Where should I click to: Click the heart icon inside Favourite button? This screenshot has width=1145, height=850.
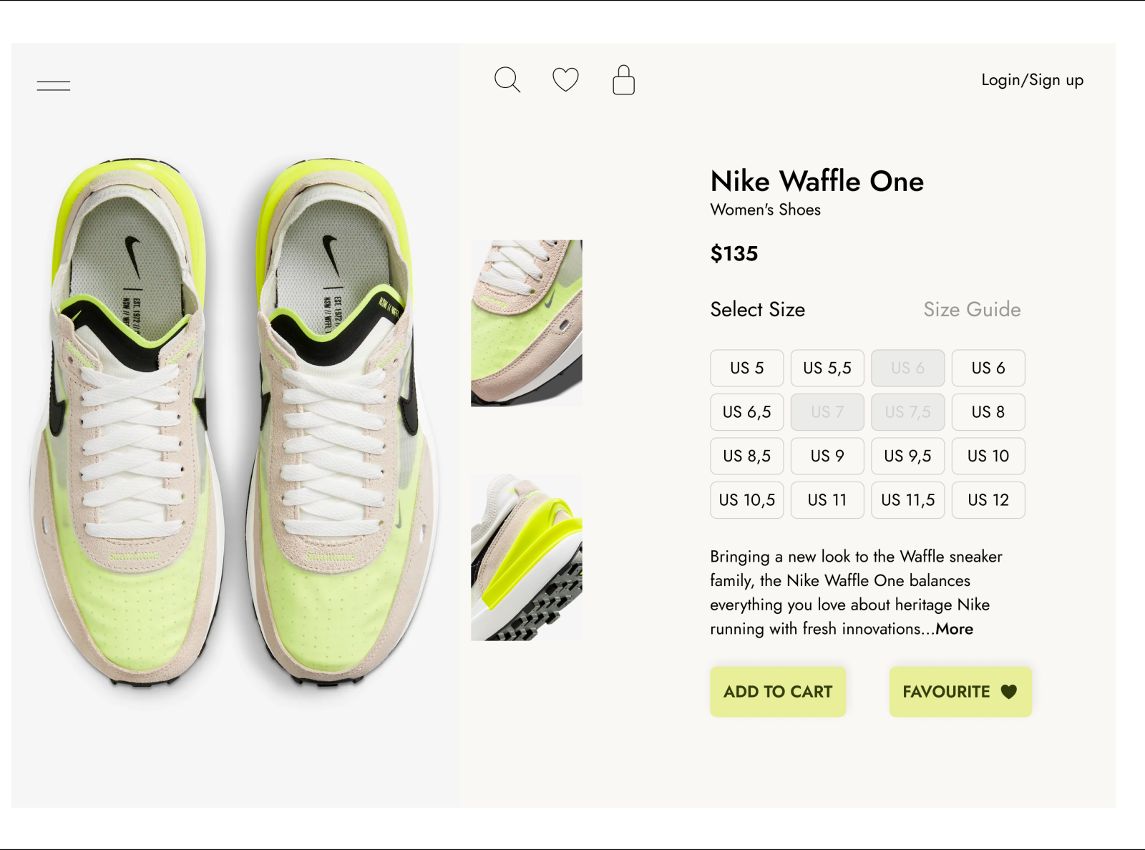tap(1008, 692)
